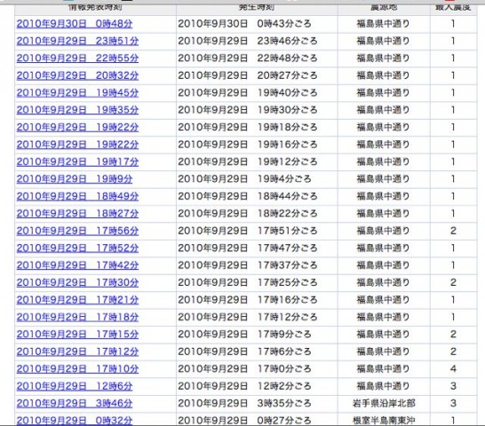
Task: Open the 2010年9月29日 17時10分 report link
Action: (77, 369)
